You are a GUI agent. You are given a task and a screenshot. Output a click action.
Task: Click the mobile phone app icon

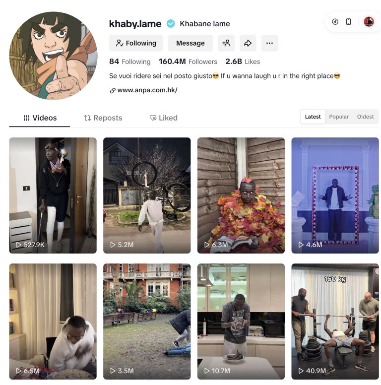pos(348,22)
